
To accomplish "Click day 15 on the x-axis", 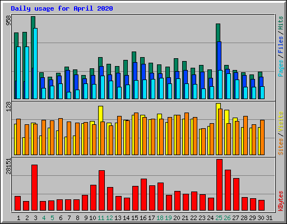I will (x=135, y=218).
